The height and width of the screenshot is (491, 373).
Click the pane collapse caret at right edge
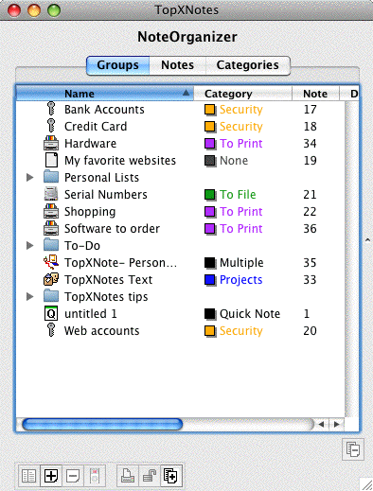(x=367, y=240)
